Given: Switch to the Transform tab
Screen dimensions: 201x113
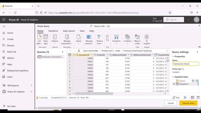Looking at the screenshot, I should click(x=53, y=31).
